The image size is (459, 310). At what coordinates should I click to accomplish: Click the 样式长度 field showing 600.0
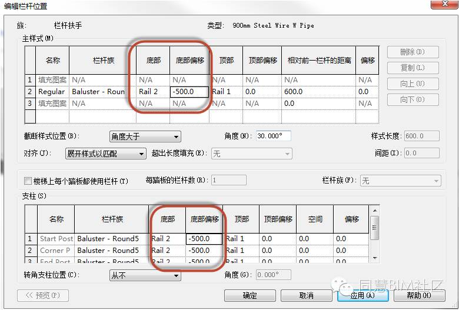[x=422, y=136]
